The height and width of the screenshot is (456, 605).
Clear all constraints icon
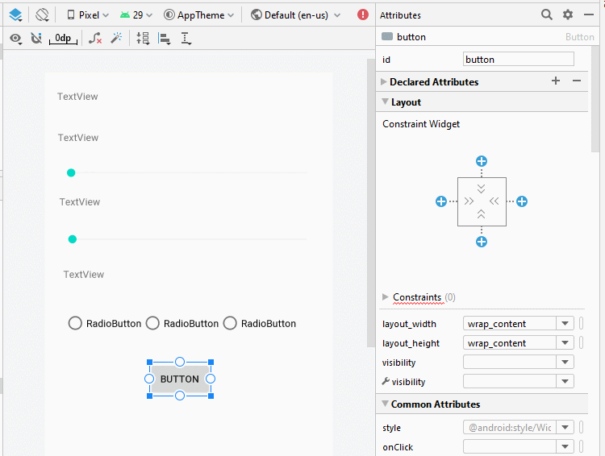click(x=95, y=38)
